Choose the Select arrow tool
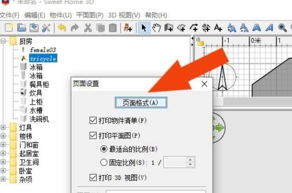 [144, 28]
